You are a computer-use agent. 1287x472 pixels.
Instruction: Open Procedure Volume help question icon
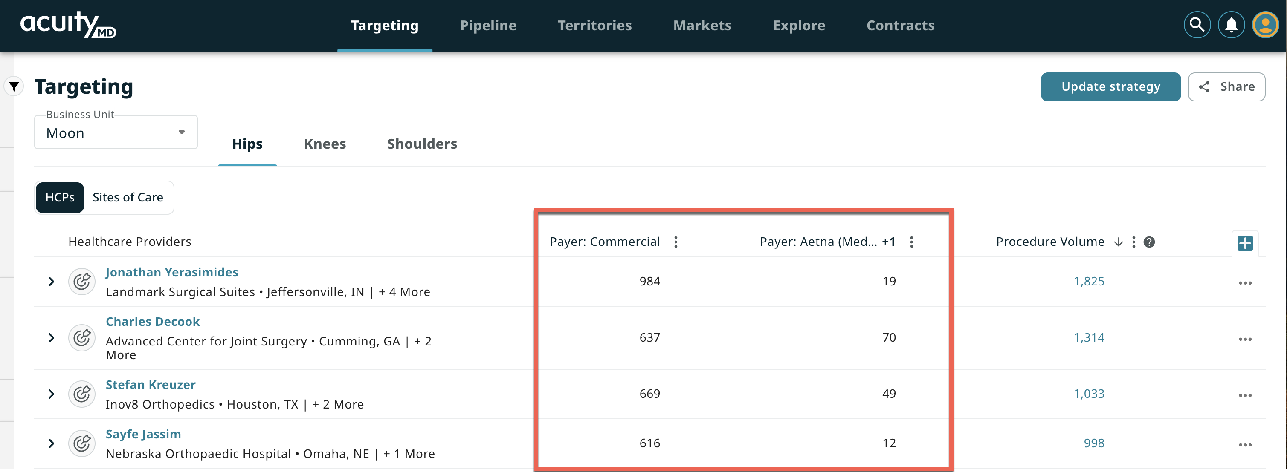(1149, 242)
